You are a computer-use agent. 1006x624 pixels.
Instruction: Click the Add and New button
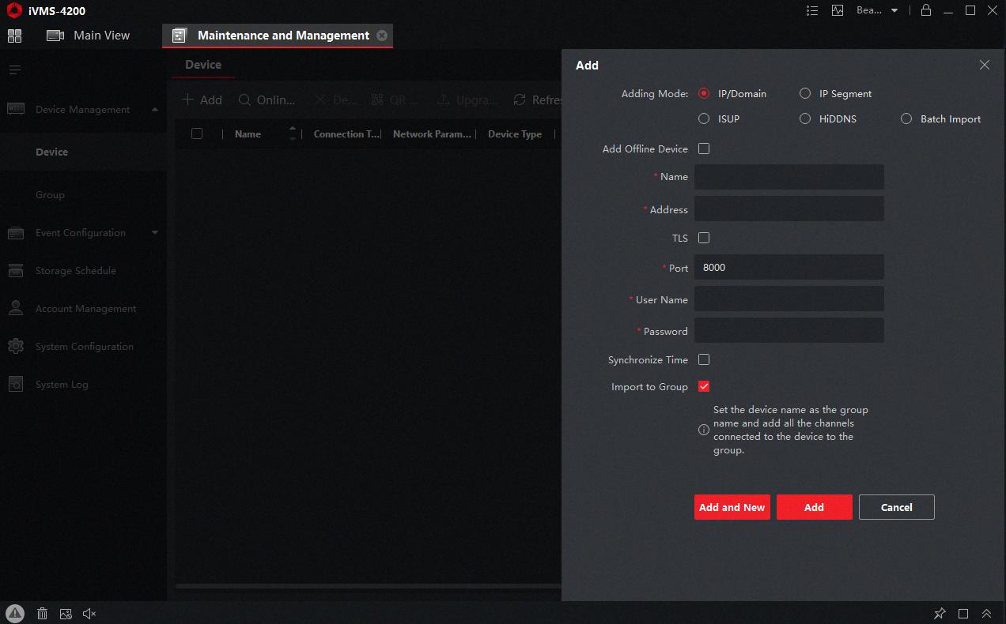(x=732, y=507)
